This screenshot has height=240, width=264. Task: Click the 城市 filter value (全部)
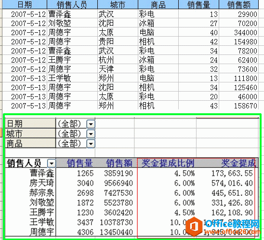(69, 134)
